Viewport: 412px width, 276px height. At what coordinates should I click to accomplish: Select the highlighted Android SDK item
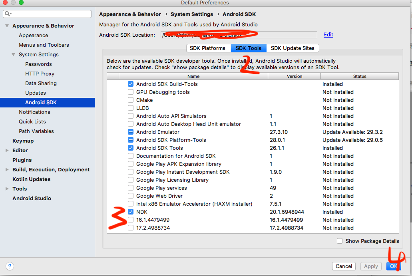tap(47, 102)
